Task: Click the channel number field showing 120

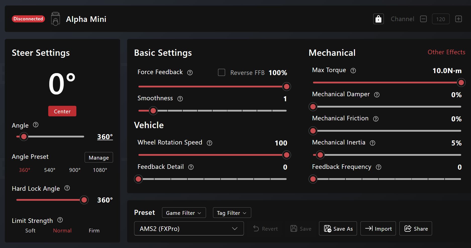Action: (x=441, y=19)
